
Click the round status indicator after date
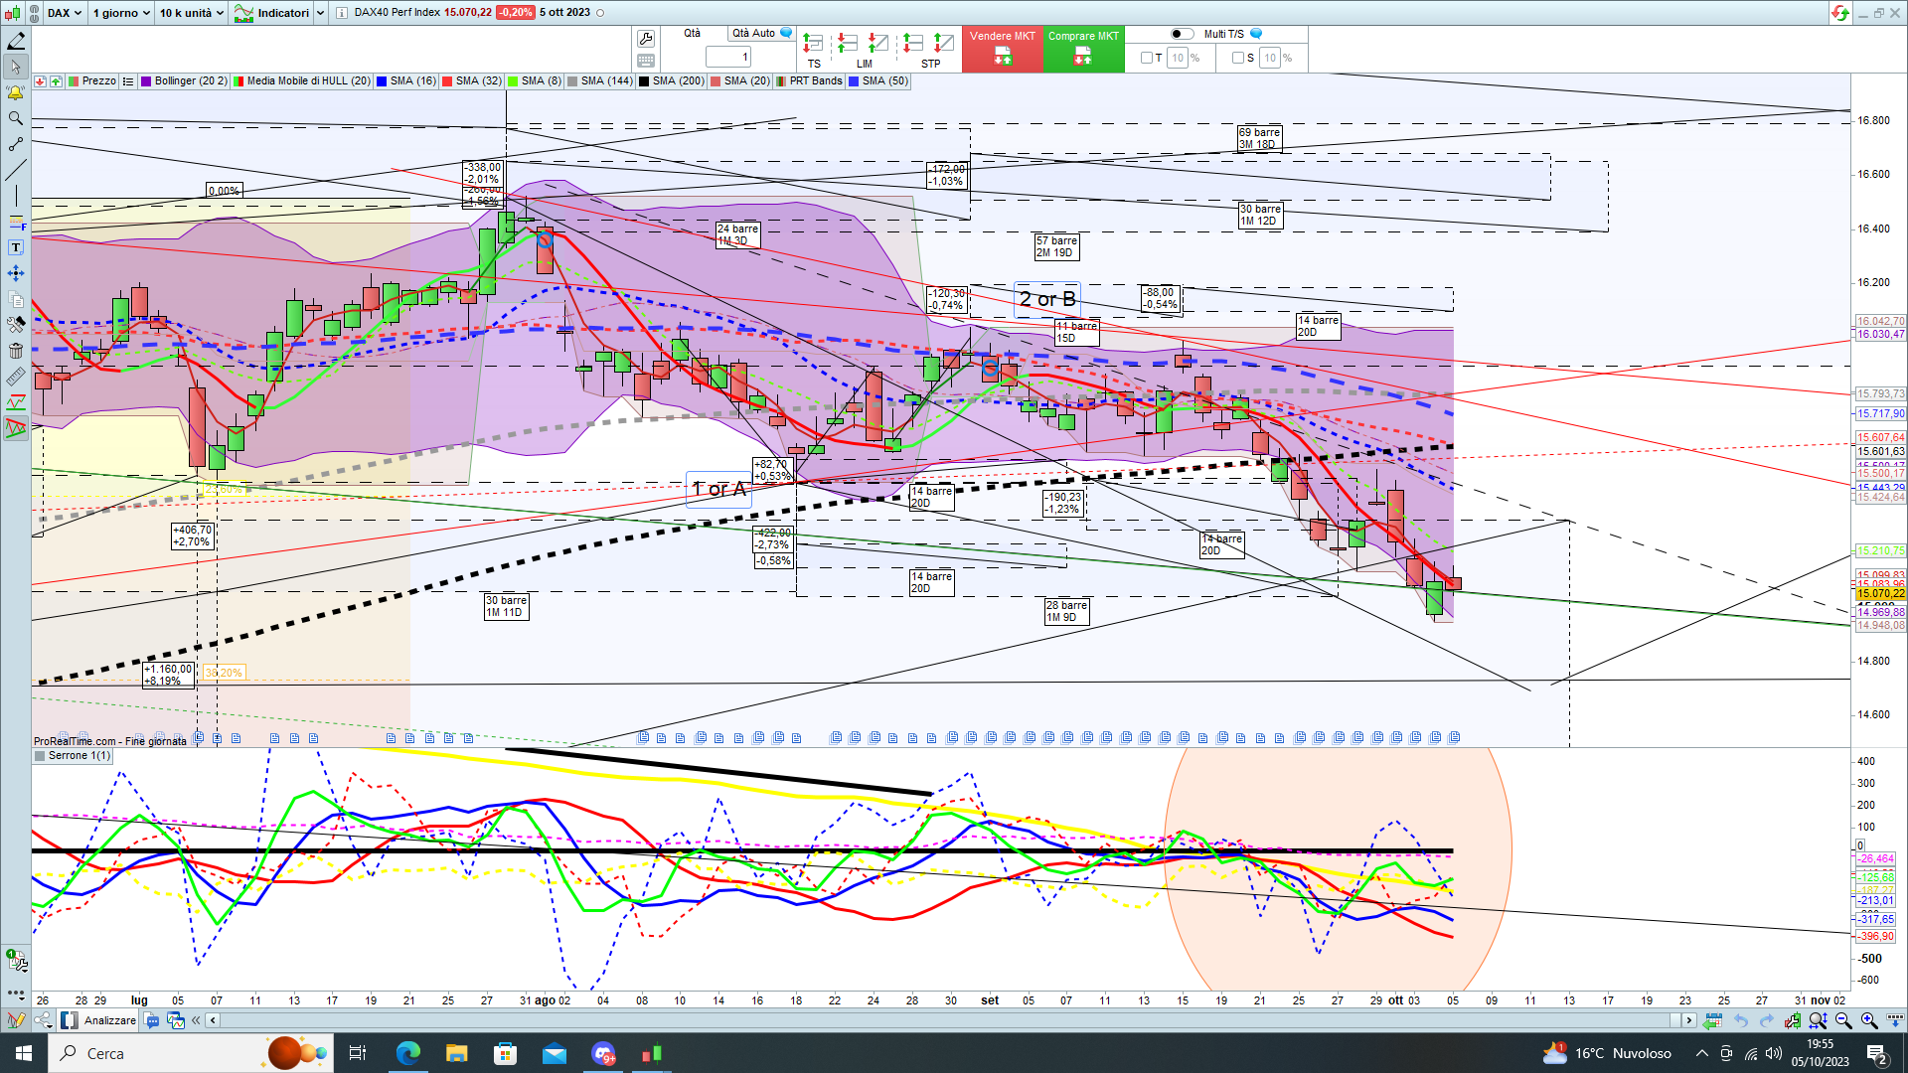(x=599, y=13)
